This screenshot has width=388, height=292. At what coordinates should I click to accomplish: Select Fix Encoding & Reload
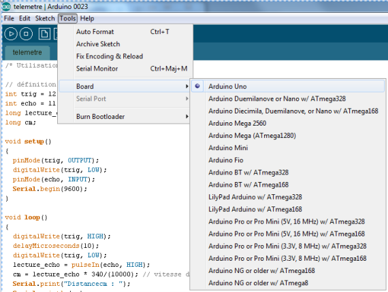point(125,56)
